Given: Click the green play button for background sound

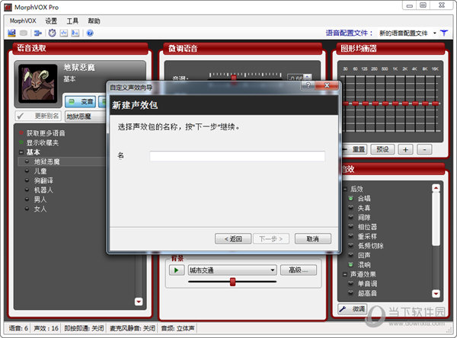Looking at the screenshot, I should (177, 270).
